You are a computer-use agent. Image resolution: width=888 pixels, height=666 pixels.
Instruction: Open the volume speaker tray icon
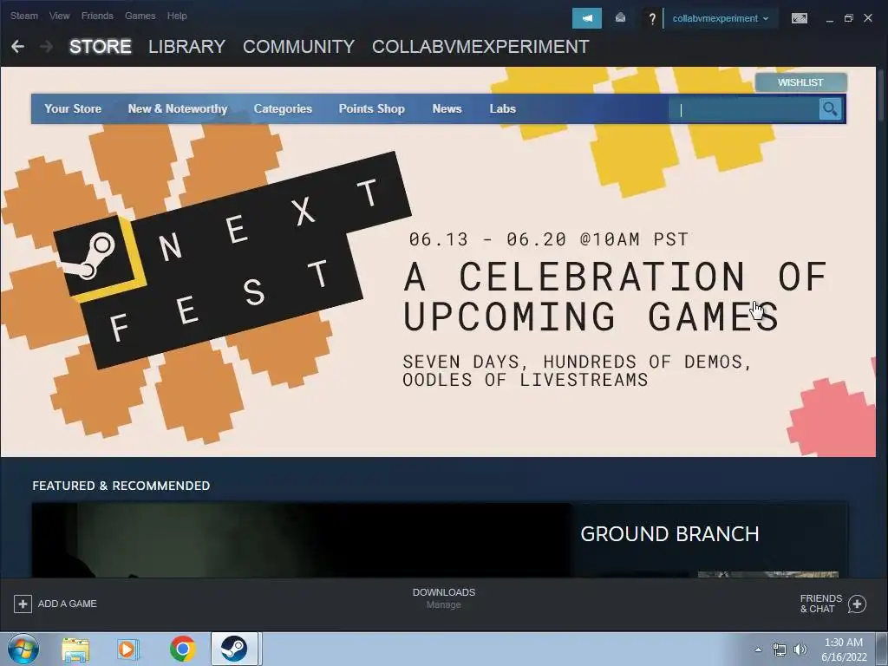[800, 650]
